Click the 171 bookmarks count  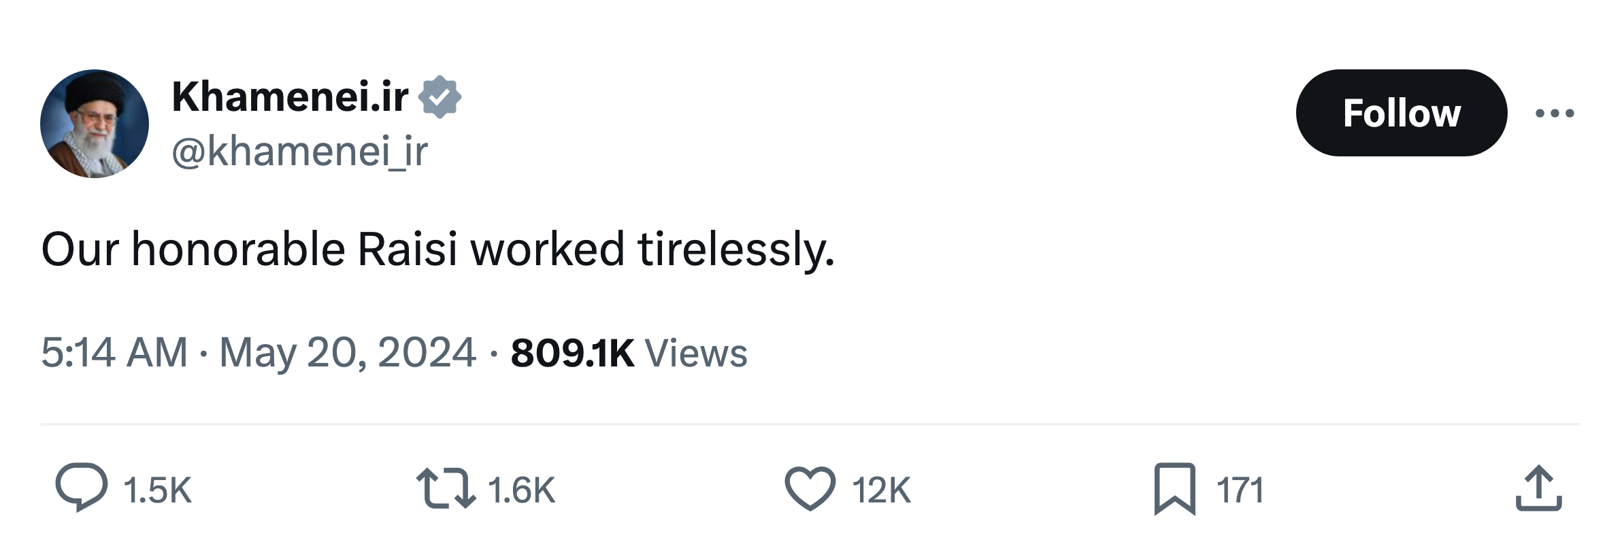click(1240, 490)
